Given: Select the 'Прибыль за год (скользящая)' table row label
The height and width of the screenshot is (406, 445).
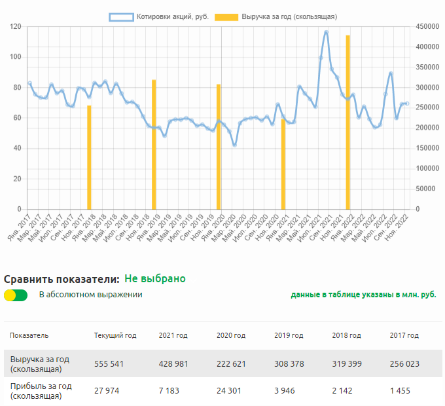Looking at the screenshot, I should [x=39, y=391].
